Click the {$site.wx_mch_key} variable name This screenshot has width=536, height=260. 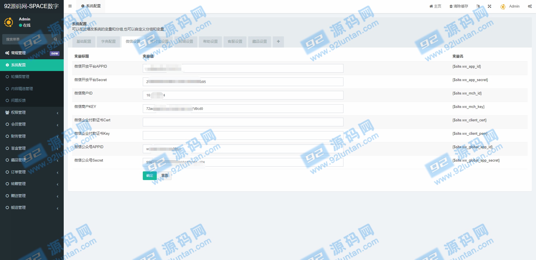pos(468,107)
